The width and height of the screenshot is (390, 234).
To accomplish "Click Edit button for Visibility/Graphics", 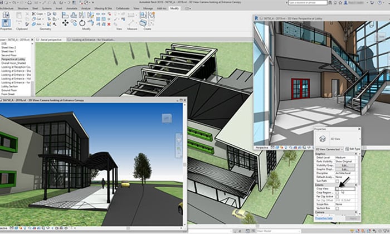I will (x=345, y=165).
